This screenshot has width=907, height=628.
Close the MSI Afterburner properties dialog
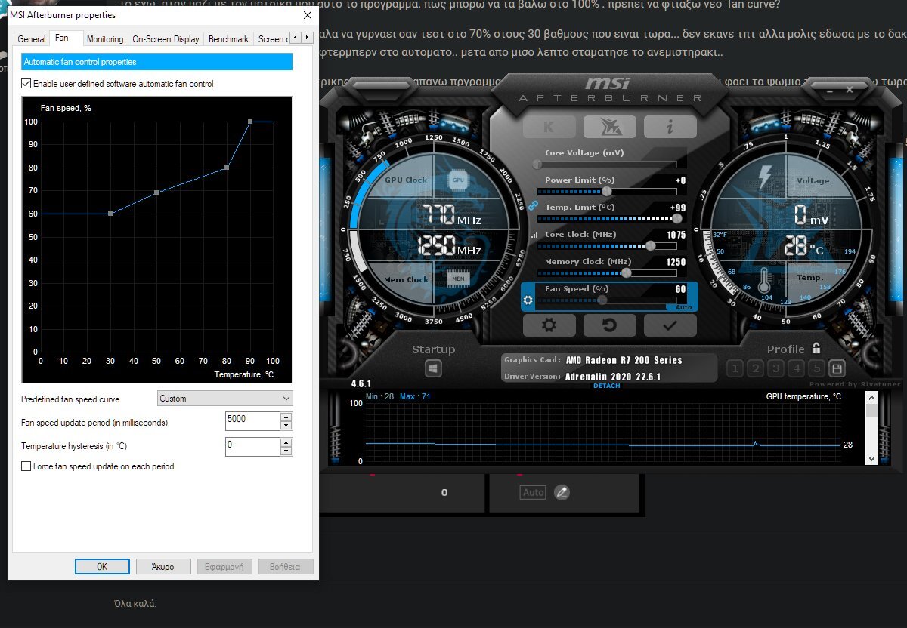tap(307, 15)
